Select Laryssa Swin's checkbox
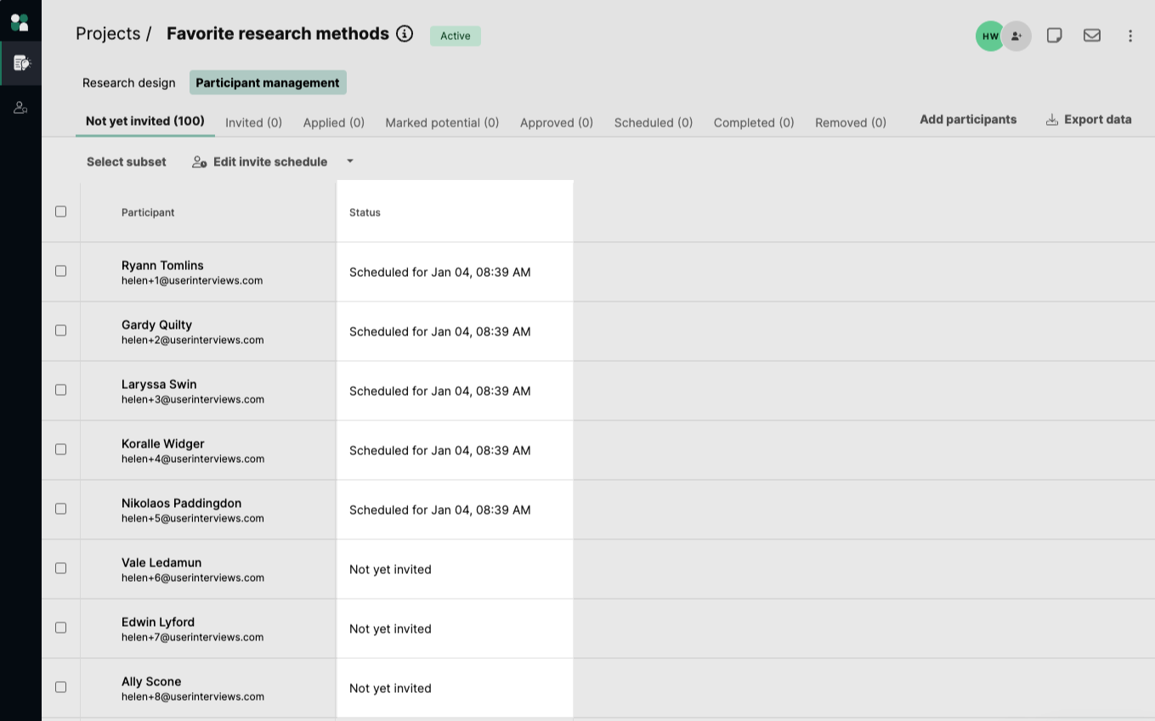Viewport: 1155px width, 721px height. pyautogui.click(x=60, y=390)
